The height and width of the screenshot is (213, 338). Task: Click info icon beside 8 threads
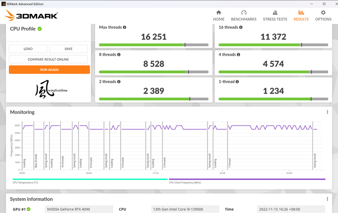119,54
